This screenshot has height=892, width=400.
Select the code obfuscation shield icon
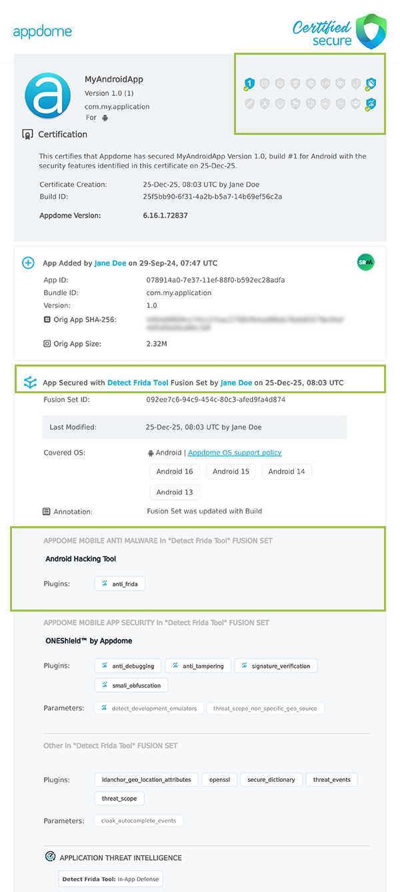coord(325,84)
